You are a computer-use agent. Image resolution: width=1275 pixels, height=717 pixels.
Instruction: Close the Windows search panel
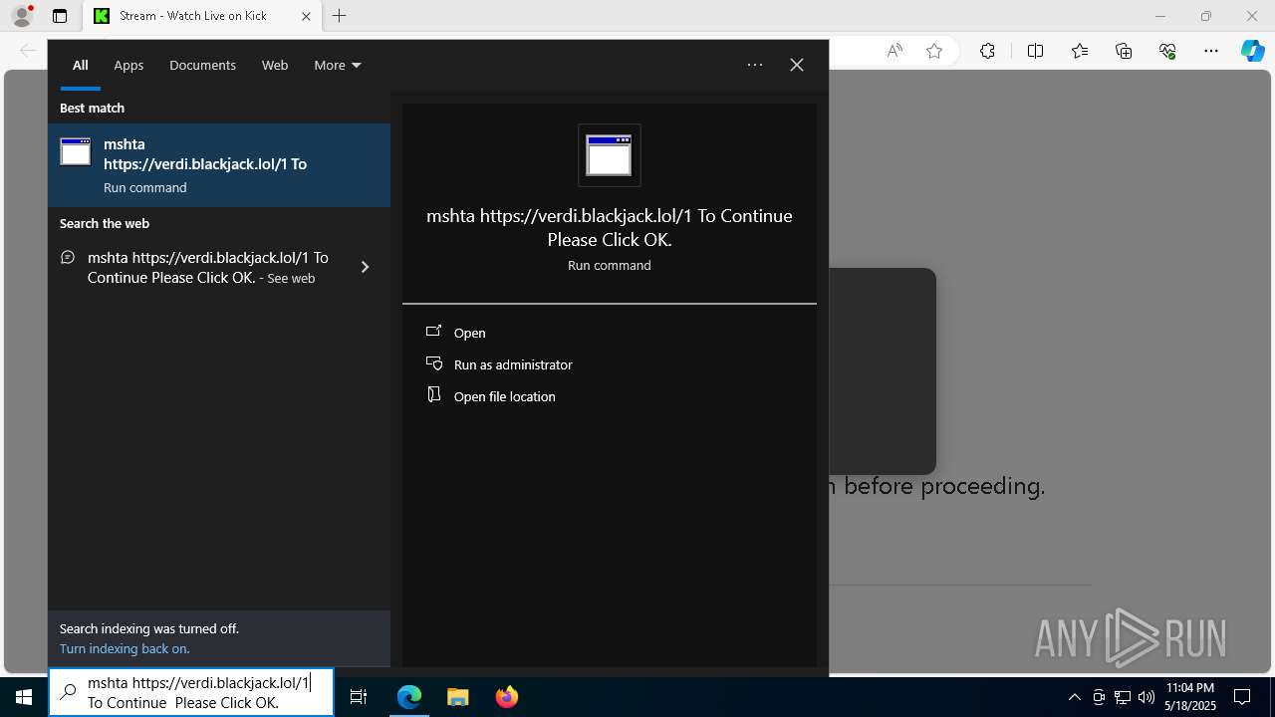coord(797,65)
